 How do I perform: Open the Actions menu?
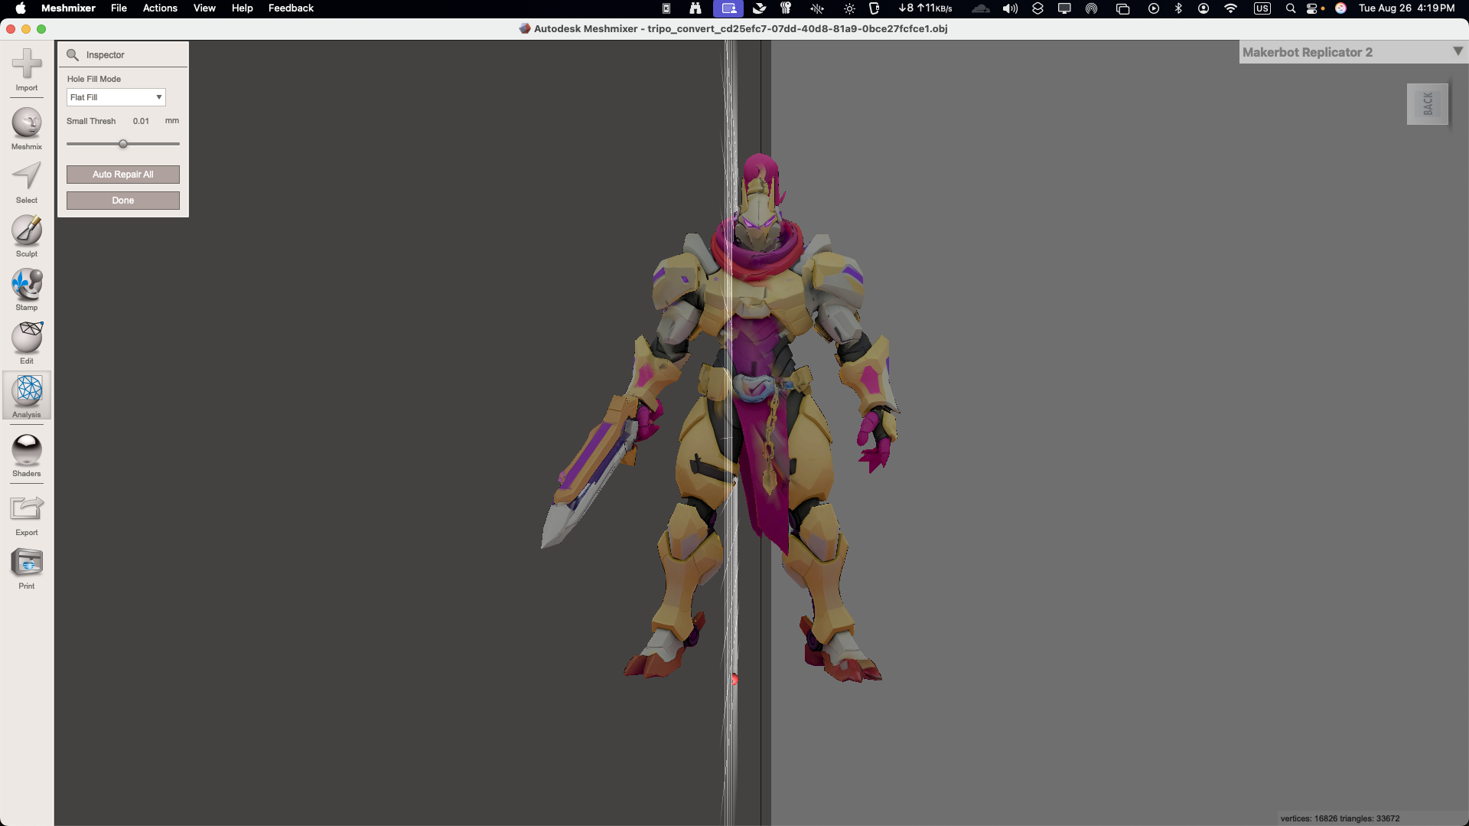click(160, 8)
